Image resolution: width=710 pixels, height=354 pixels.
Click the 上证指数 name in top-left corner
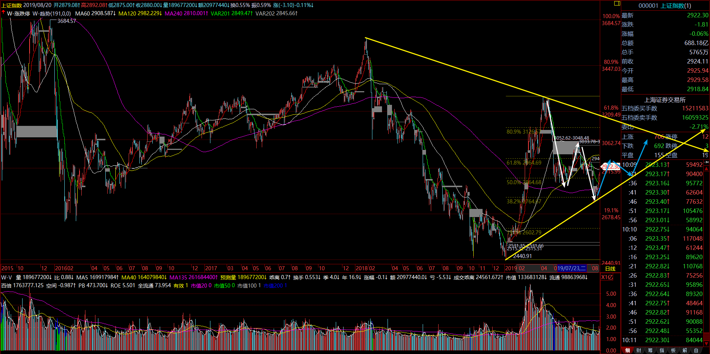(x=11, y=5)
